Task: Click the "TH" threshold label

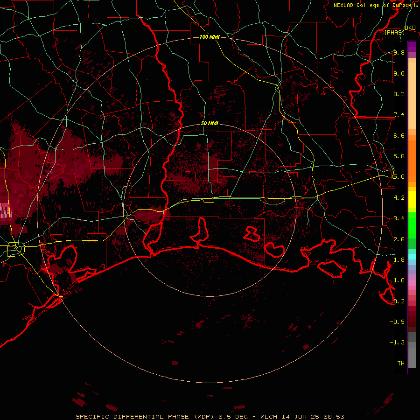Action: (401, 364)
